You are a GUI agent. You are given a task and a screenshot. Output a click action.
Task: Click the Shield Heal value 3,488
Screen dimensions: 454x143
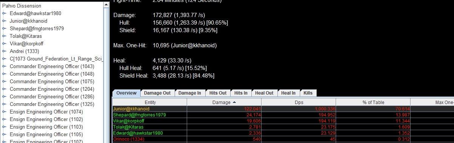159,76
